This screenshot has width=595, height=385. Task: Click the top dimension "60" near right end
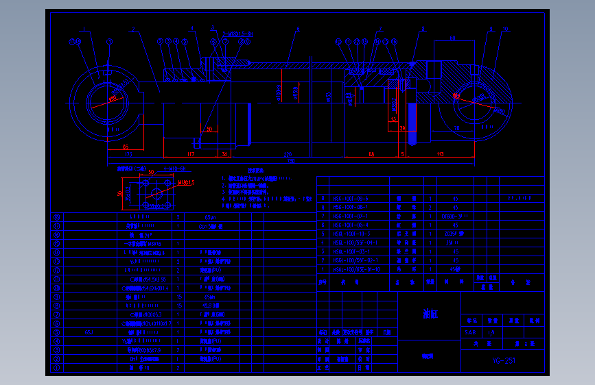pos(452,38)
